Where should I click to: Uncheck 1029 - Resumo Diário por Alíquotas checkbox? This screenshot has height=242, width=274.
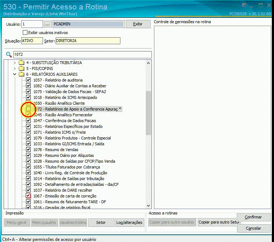tap(28, 155)
